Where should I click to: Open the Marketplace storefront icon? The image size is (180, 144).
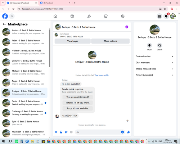pos(106,16)
